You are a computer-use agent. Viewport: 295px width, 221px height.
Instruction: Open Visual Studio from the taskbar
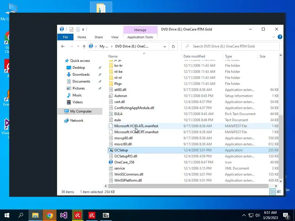[64, 215]
